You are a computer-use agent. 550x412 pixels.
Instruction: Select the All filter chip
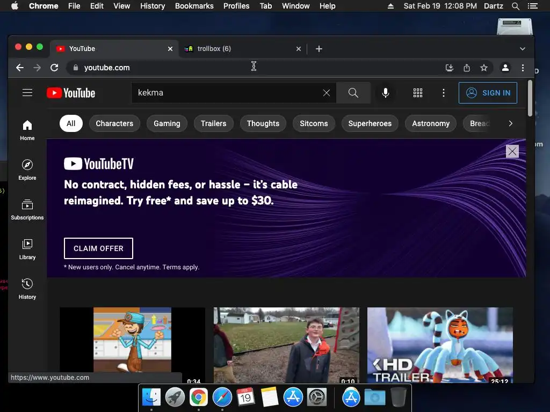(x=71, y=123)
